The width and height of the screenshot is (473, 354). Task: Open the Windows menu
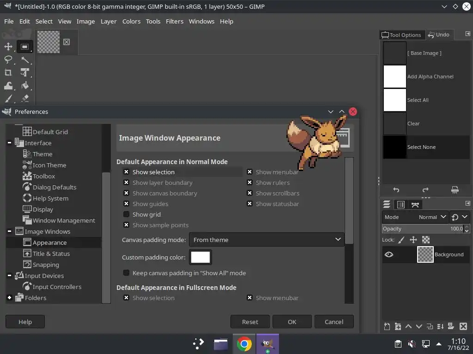[x=201, y=21]
